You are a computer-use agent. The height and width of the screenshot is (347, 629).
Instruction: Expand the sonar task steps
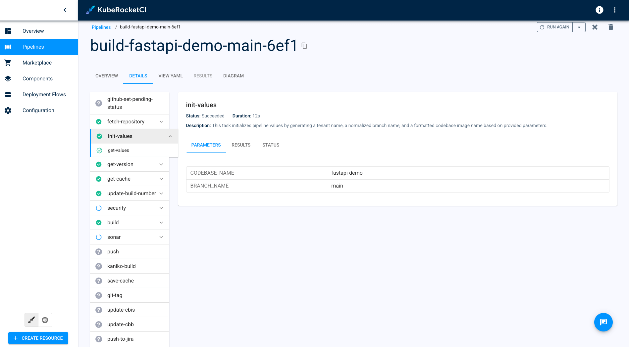click(x=161, y=237)
